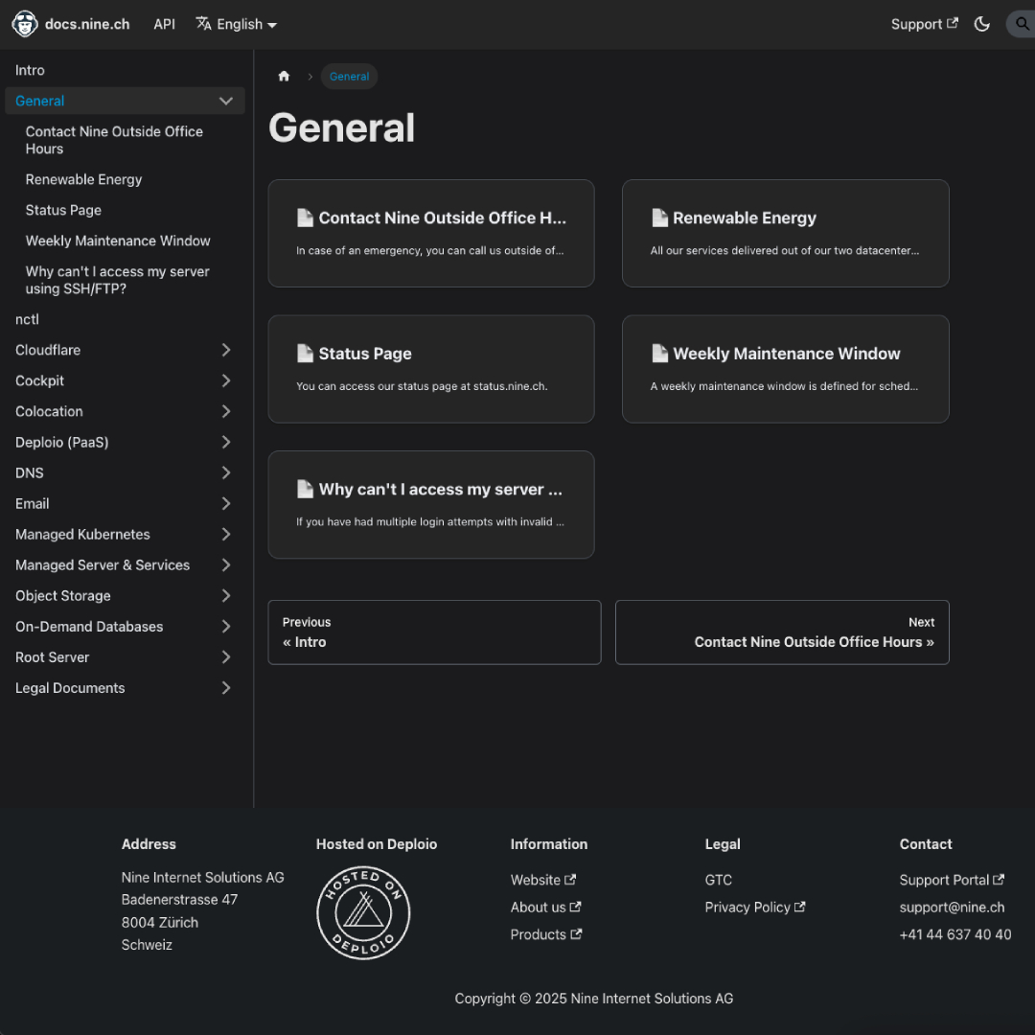Go to Previous Intro page
The height and width of the screenshot is (1035, 1035).
434,632
